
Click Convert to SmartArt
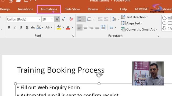tap(139, 29)
